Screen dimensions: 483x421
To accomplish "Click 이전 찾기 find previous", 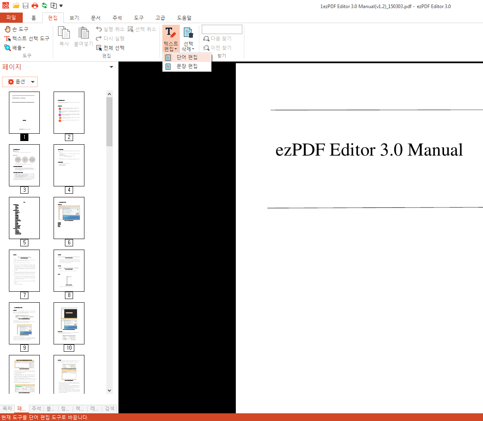I will click(x=218, y=48).
